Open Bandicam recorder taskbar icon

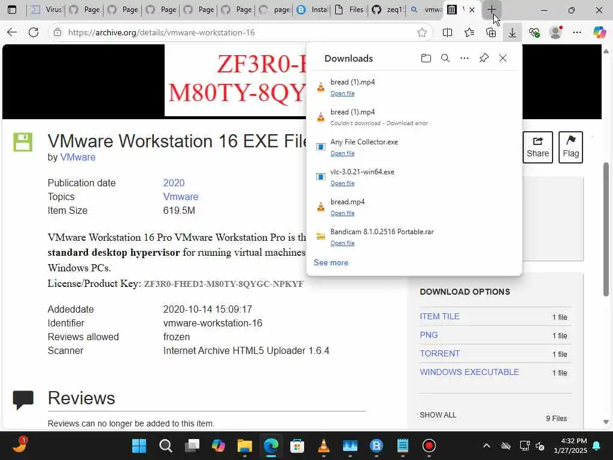(429, 446)
